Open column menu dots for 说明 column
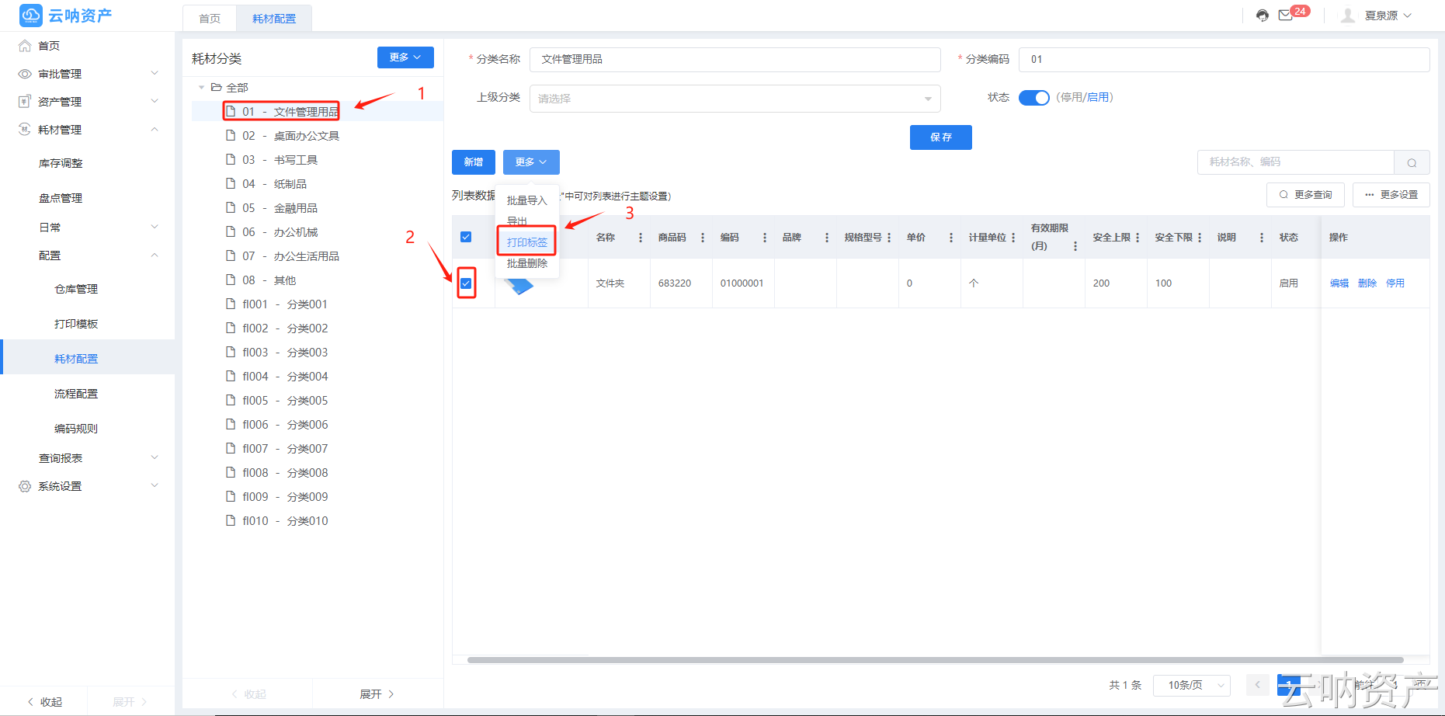The height and width of the screenshot is (716, 1445). 1262,238
